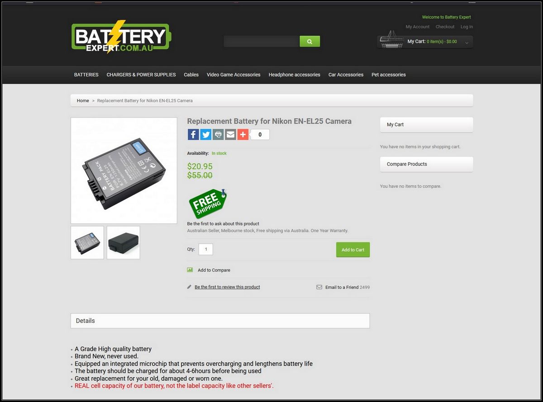Image resolution: width=543 pixels, height=402 pixels.
Task: Click the green search magnifier button
Action: 310,41
